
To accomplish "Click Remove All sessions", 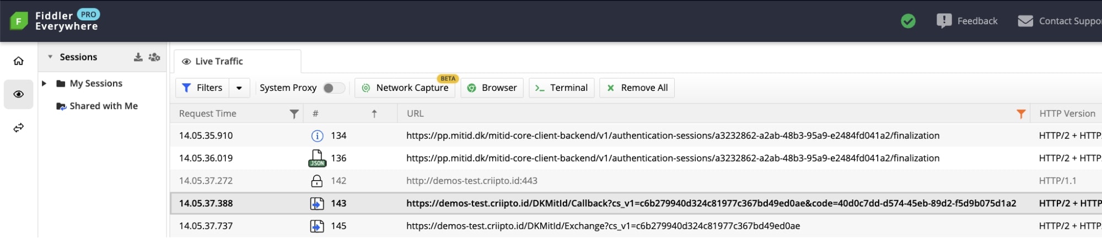I will tap(637, 88).
